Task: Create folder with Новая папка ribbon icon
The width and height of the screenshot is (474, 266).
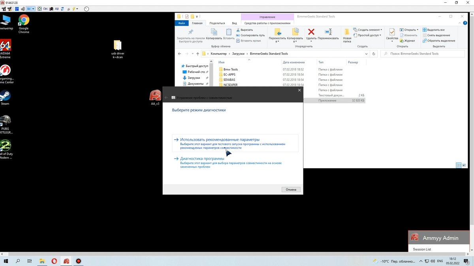Action: tap(346, 33)
